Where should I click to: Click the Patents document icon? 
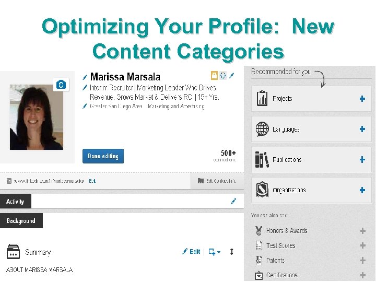coord(258,260)
